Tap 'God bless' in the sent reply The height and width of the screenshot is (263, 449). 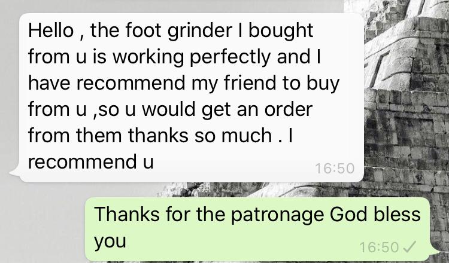(x=375, y=214)
